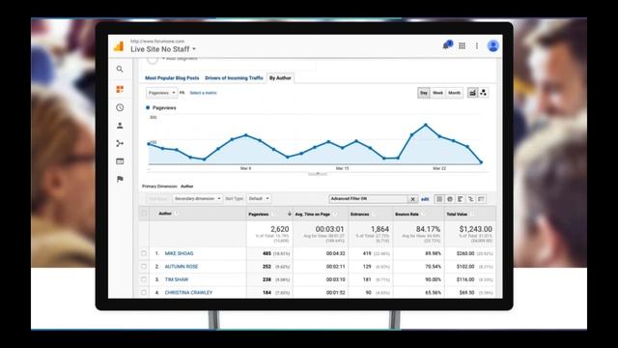Check the box for MIKE SHOAG row

point(144,253)
